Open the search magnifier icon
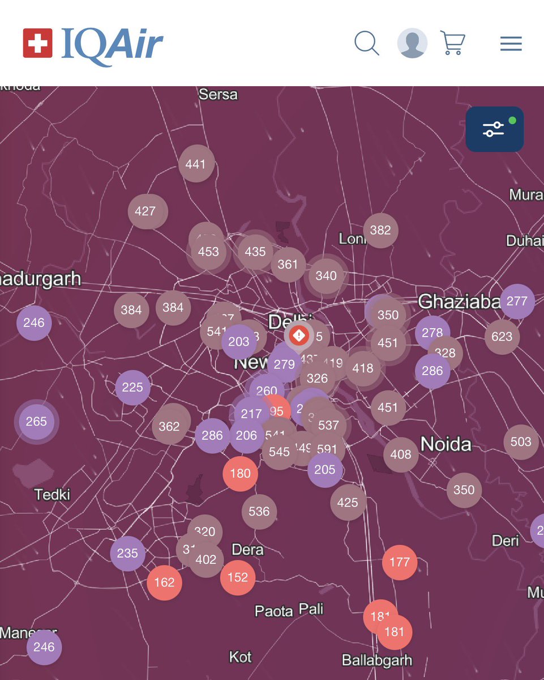Image resolution: width=544 pixels, height=680 pixels. click(x=367, y=43)
